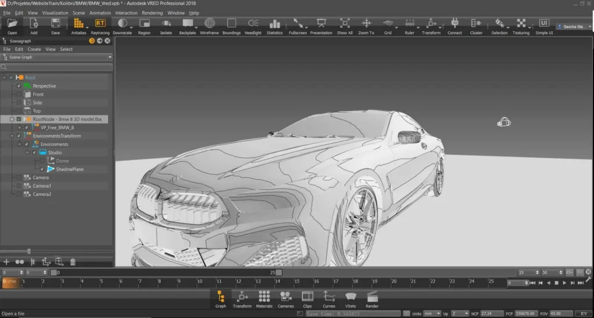Open the Scenegraph Create menu
The height and width of the screenshot is (318, 594).
click(x=34, y=49)
